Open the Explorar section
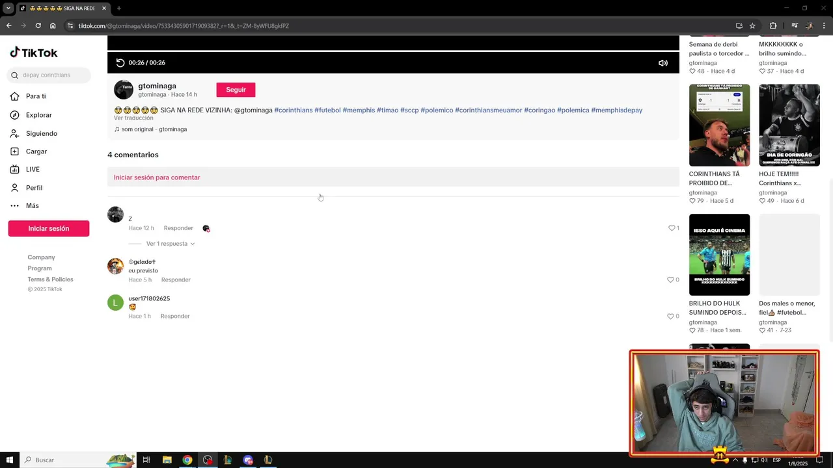Image resolution: width=833 pixels, height=468 pixels. (38, 115)
